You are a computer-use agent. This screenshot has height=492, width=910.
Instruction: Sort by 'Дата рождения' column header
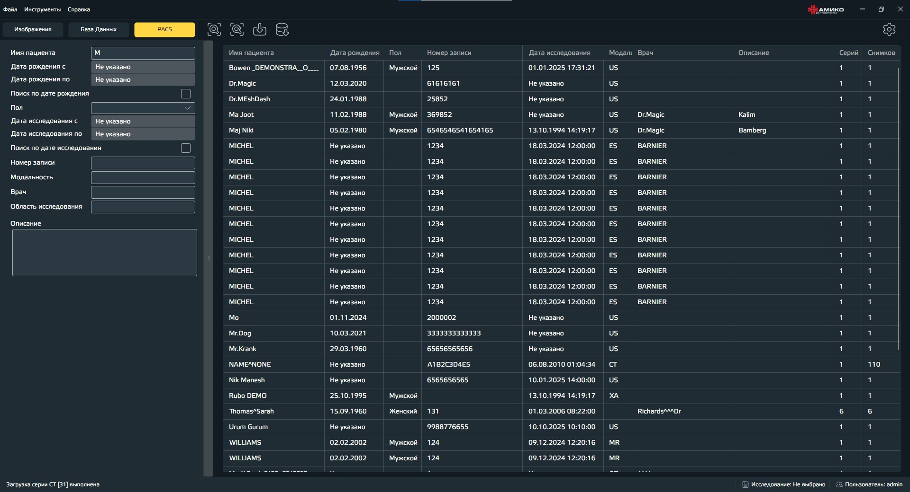[x=355, y=53]
